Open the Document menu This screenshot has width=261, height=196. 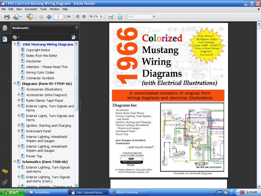[x=31, y=9]
